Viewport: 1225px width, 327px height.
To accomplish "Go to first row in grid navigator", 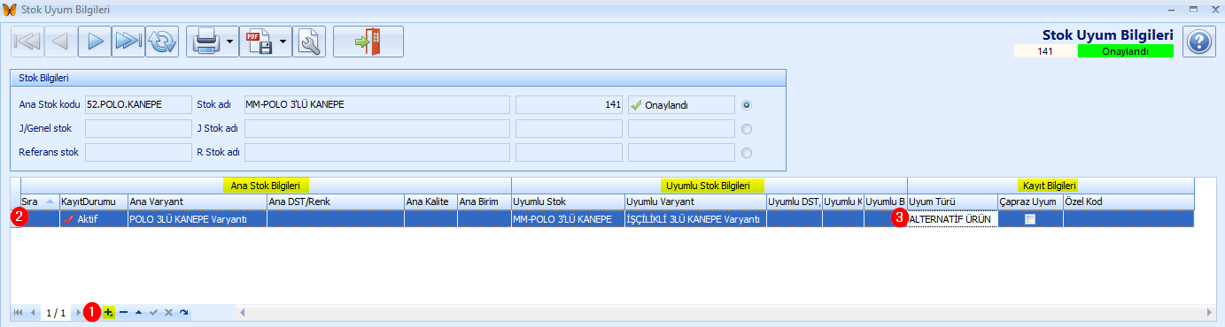I will (x=18, y=313).
